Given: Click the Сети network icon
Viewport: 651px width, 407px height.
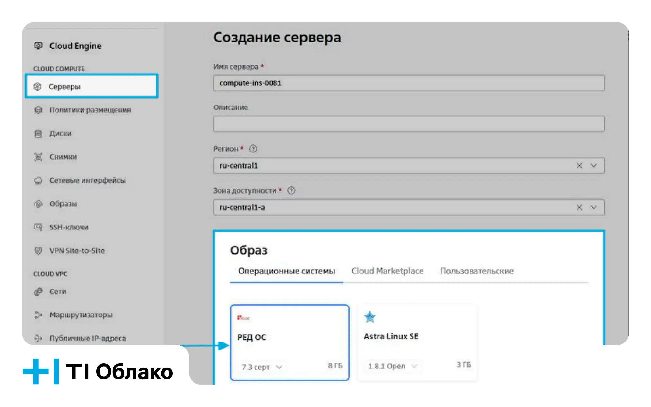Looking at the screenshot, I should pyautogui.click(x=38, y=291).
